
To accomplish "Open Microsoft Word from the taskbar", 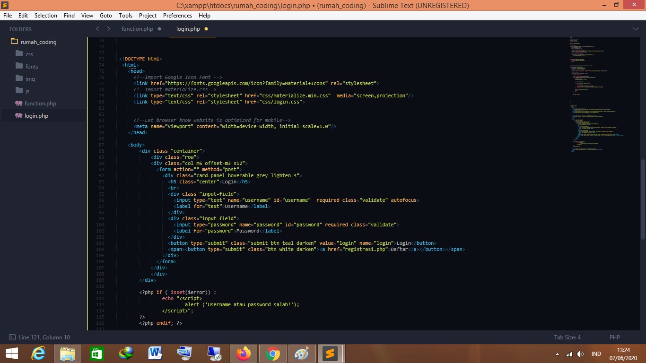I will pyautogui.click(x=155, y=354).
